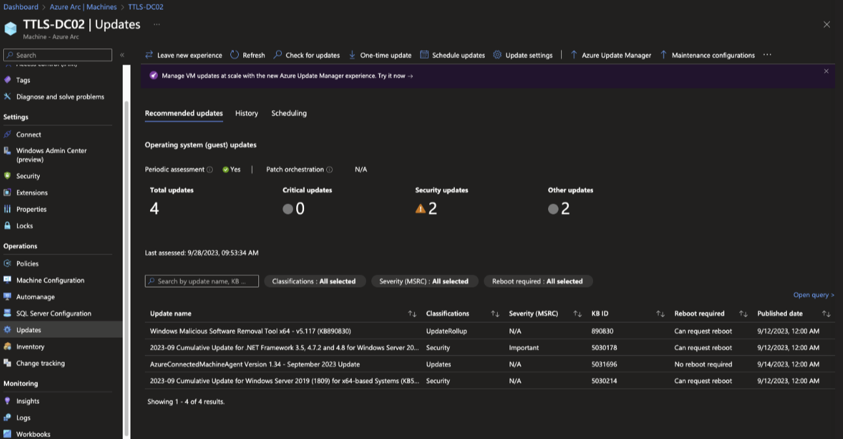Screen dimensions: 843x439
Task: Open Classifications filter dropdown
Action: click(314, 281)
